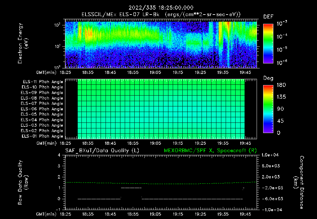
Task: Click 19:05 tick under spectrogram panel
Action: pos(155,72)
